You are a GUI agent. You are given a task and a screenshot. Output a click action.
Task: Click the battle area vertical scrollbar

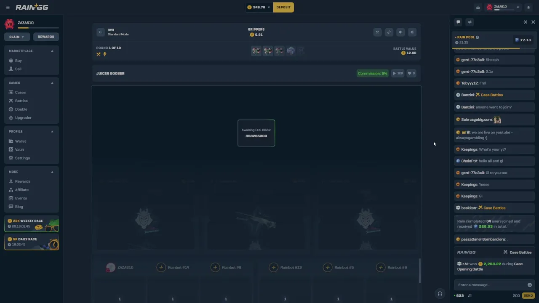coord(419,271)
